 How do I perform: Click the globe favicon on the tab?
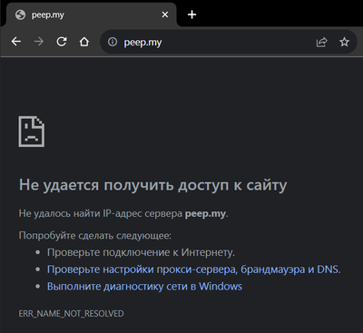tap(20, 15)
